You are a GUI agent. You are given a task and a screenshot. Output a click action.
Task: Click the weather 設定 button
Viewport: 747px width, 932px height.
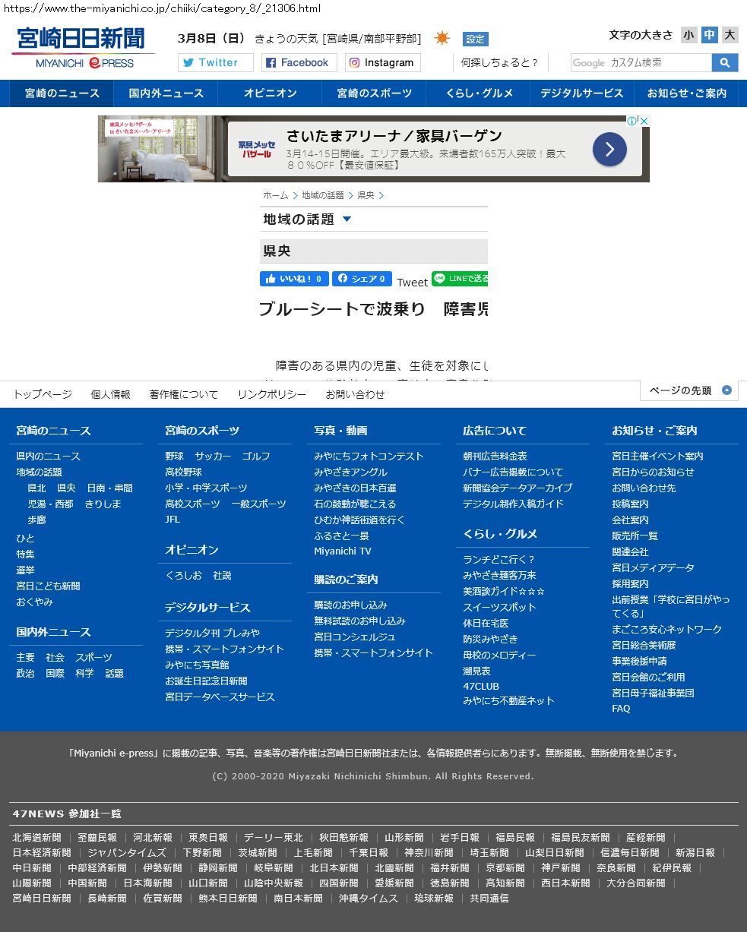tap(475, 39)
